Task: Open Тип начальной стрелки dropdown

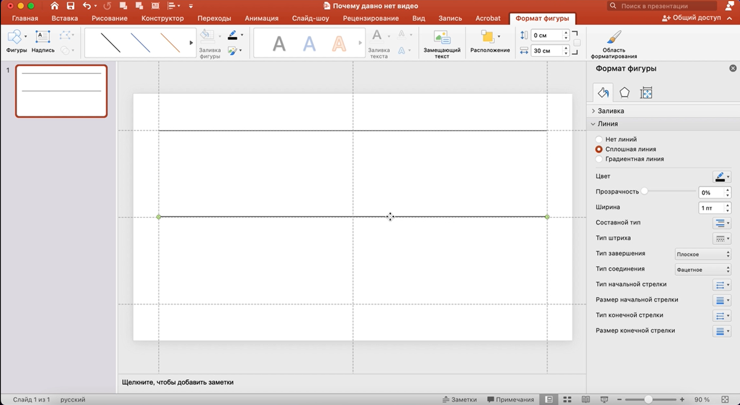Action: click(721, 285)
